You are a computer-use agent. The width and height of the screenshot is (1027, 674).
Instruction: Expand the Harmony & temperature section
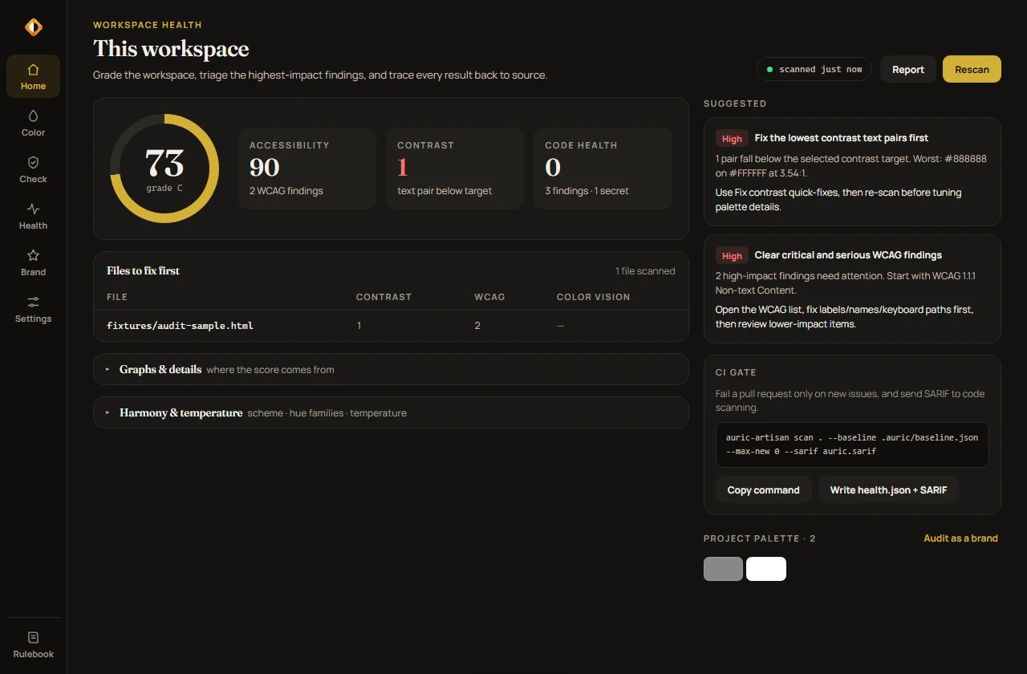(x=391, y=412)
